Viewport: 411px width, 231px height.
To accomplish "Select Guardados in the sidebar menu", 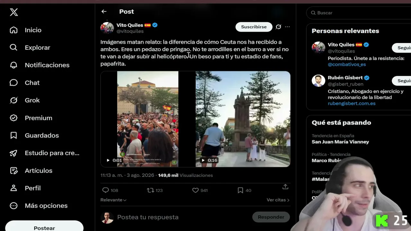I will point(42,135).
